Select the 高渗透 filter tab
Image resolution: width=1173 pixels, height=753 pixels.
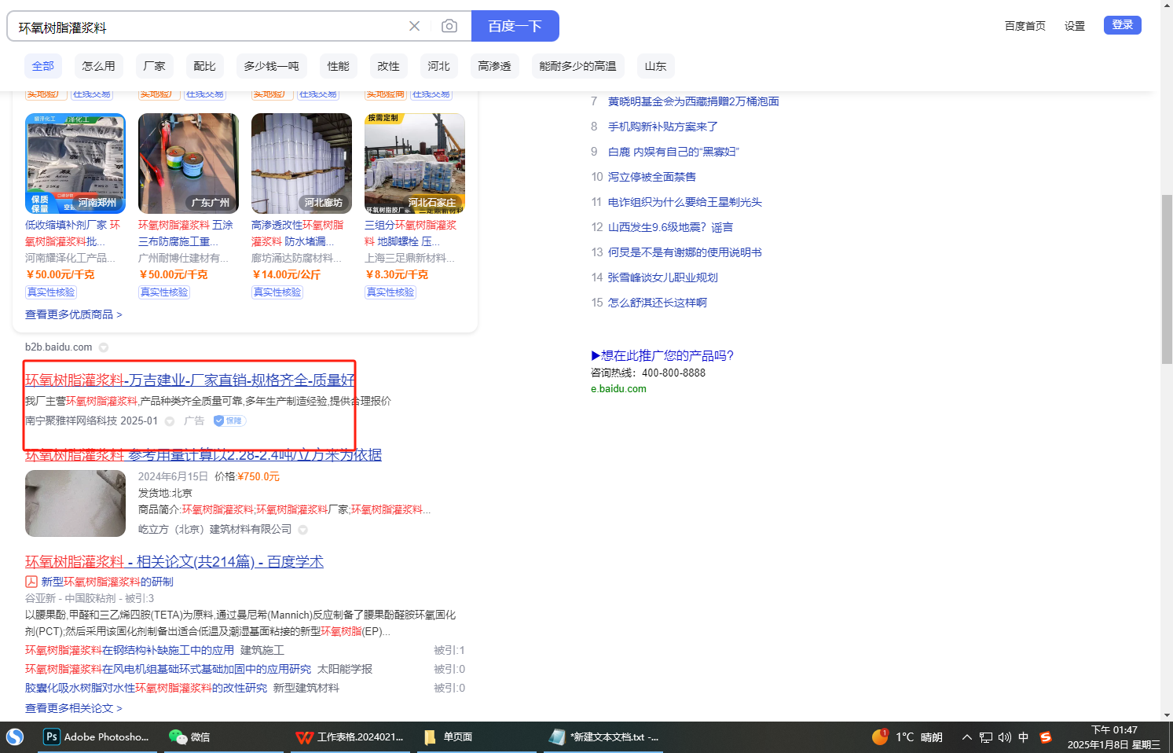(495, 66)
